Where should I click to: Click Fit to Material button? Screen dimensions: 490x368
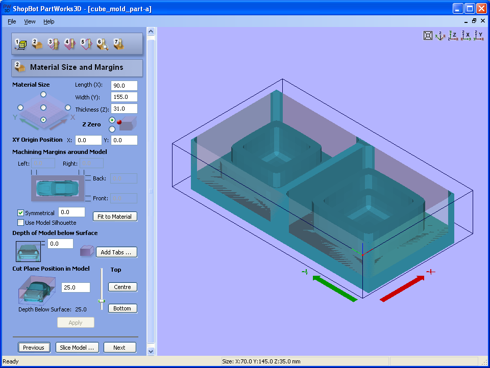point(115,217)
